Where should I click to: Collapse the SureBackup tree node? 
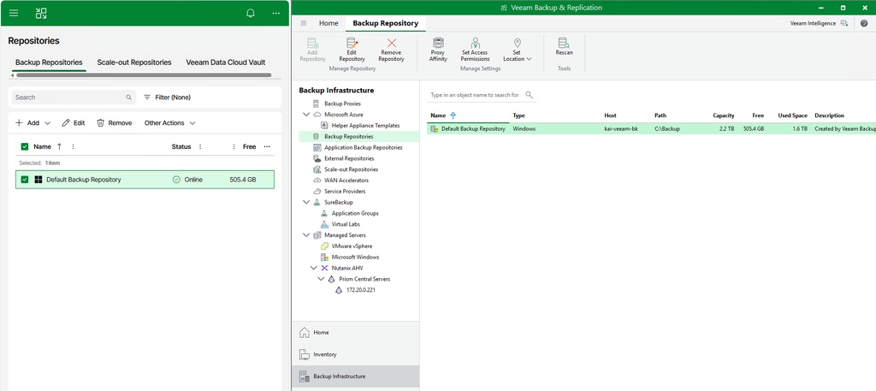[x=306, y=202]
